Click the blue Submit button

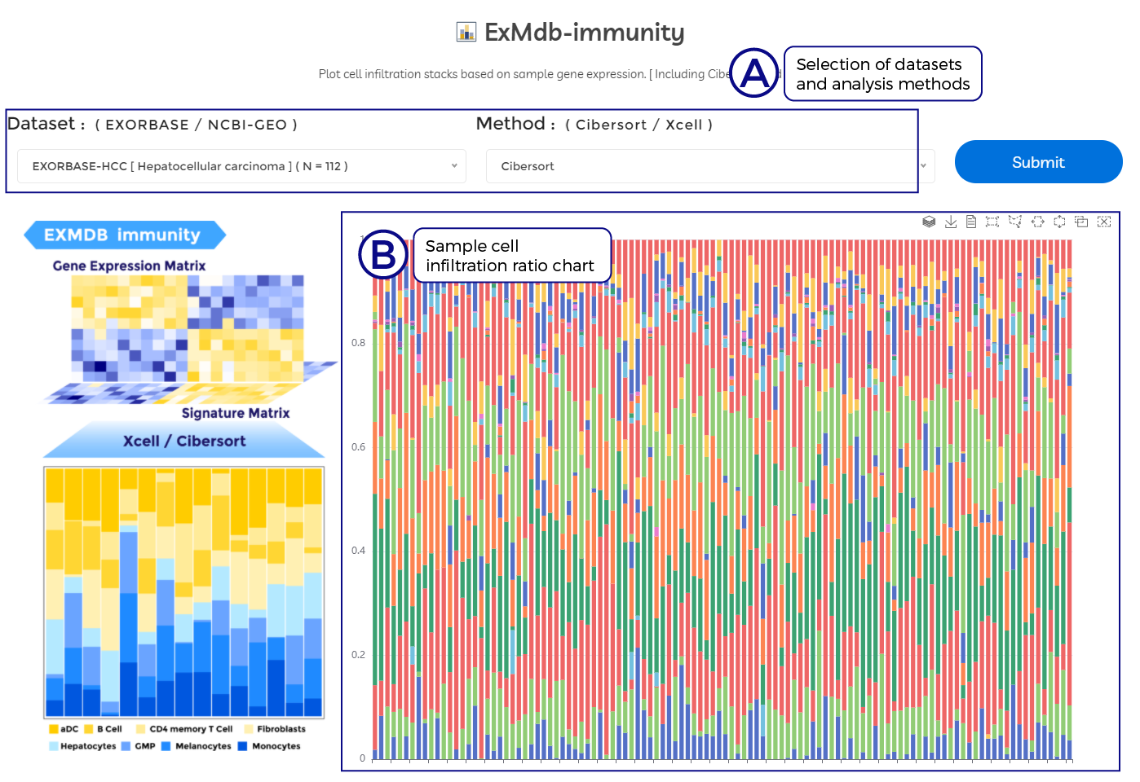point(1038,162)
